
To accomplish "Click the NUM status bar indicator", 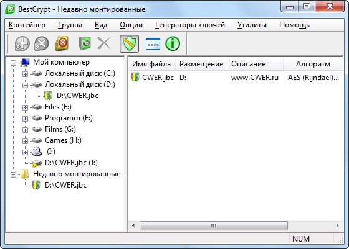I will point(300,239).
